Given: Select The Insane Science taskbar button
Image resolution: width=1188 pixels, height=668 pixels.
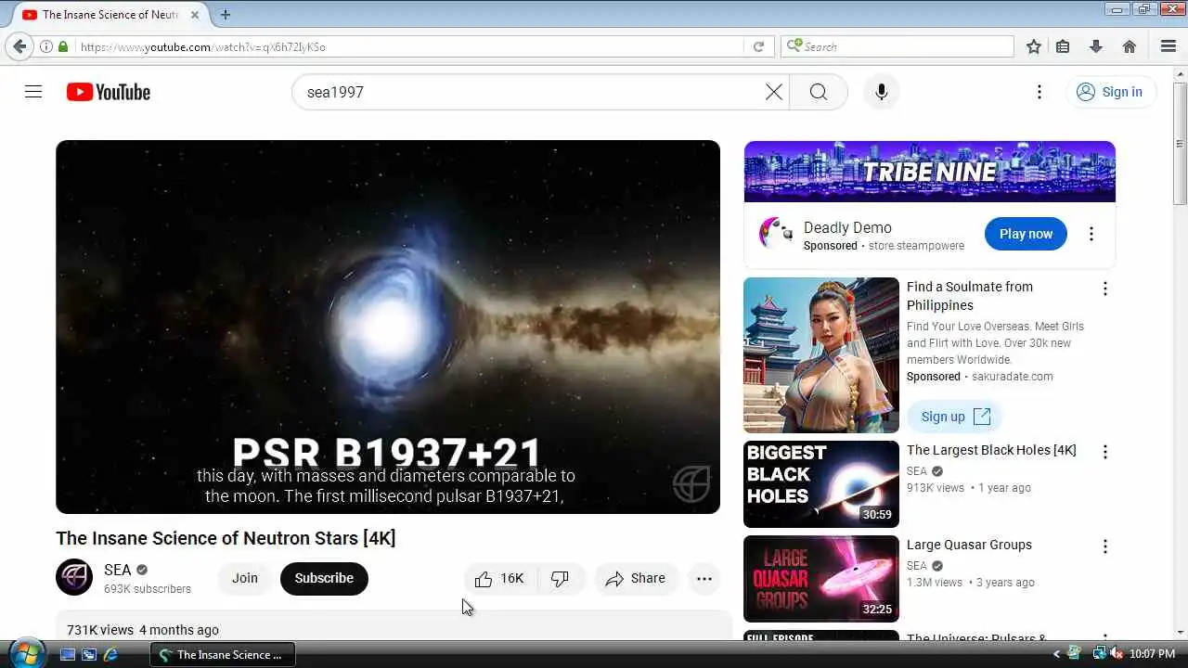Looking at the screenshot, I should [223, 655].
